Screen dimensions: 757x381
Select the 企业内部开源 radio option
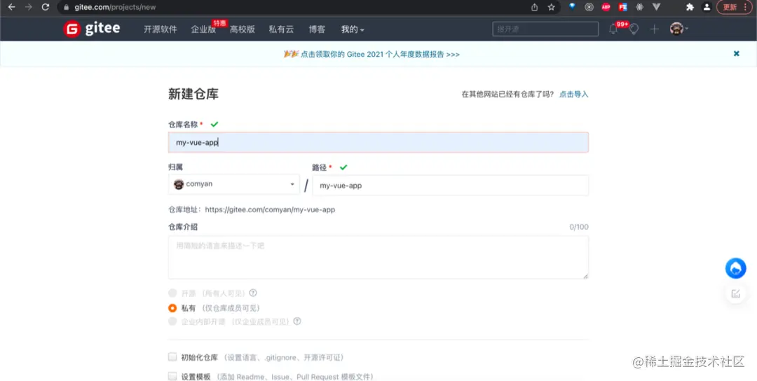pyautogui.click(x=172, y=321)
